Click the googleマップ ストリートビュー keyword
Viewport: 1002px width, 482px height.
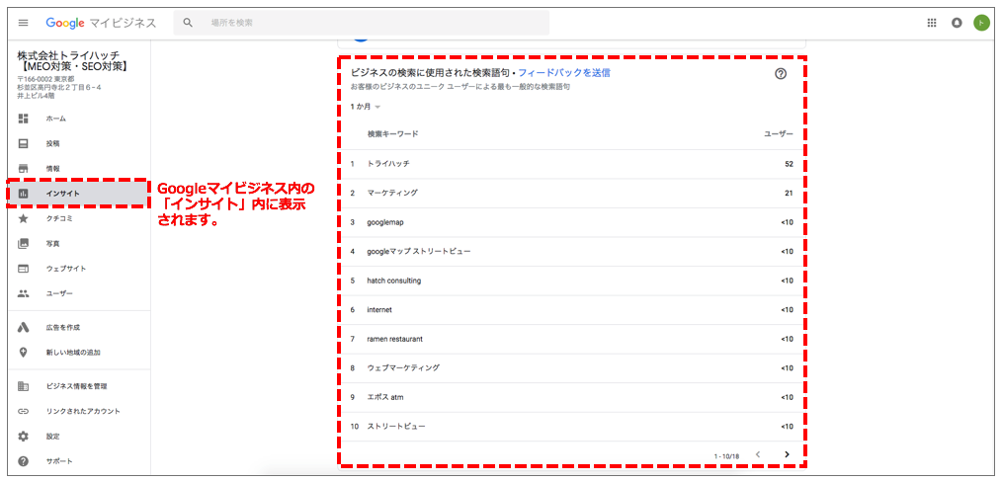click(x=419, y=252)
